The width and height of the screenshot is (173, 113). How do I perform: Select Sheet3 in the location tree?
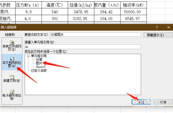click(x=41, y=67)
